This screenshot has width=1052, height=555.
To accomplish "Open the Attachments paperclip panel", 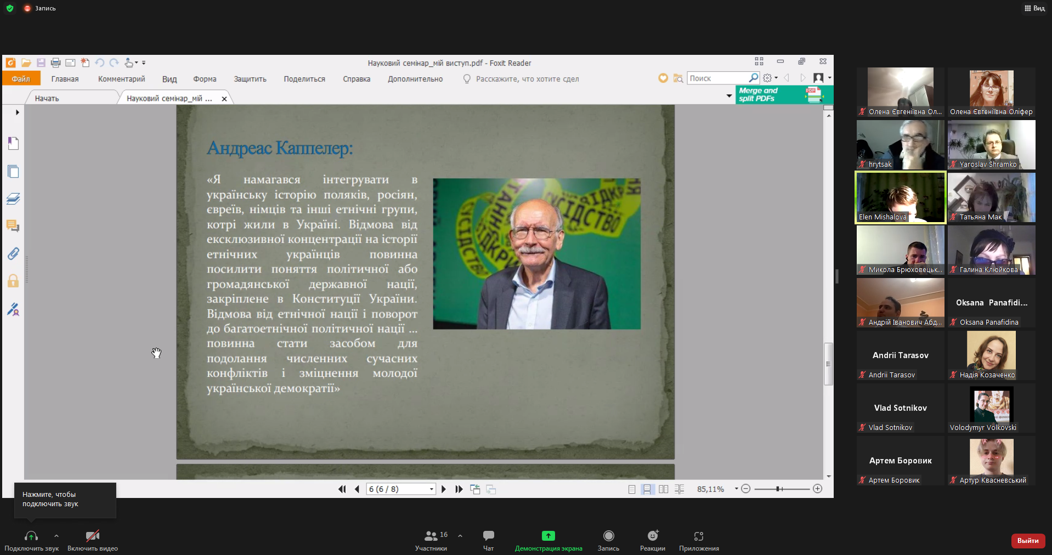I will 13,253.
